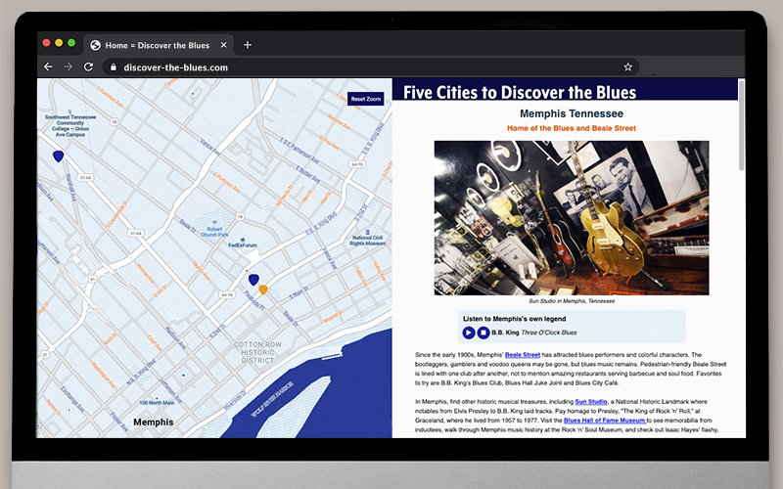The width and height of the screenshot is (783, 489).
Task: Click blue map pin beside the orange marker
Action: pos(253,280)
